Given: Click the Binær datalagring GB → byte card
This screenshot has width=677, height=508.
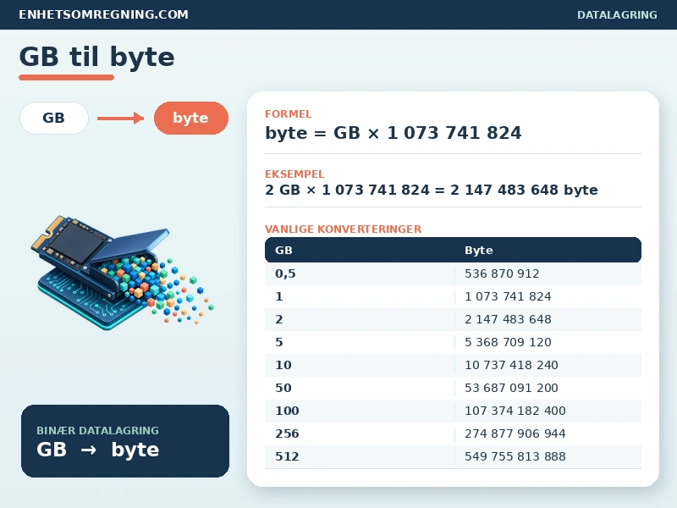Looking at the screenshot, I should coord(125,441).
